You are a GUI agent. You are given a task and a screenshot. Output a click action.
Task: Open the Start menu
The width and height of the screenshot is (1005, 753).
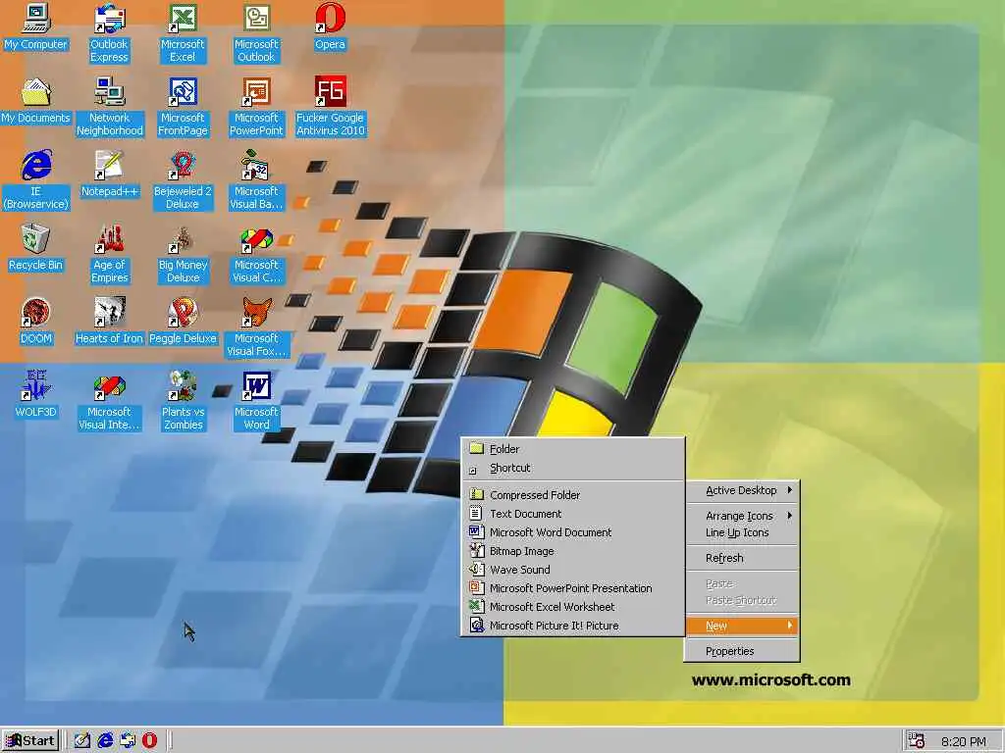tap(30, 741)
